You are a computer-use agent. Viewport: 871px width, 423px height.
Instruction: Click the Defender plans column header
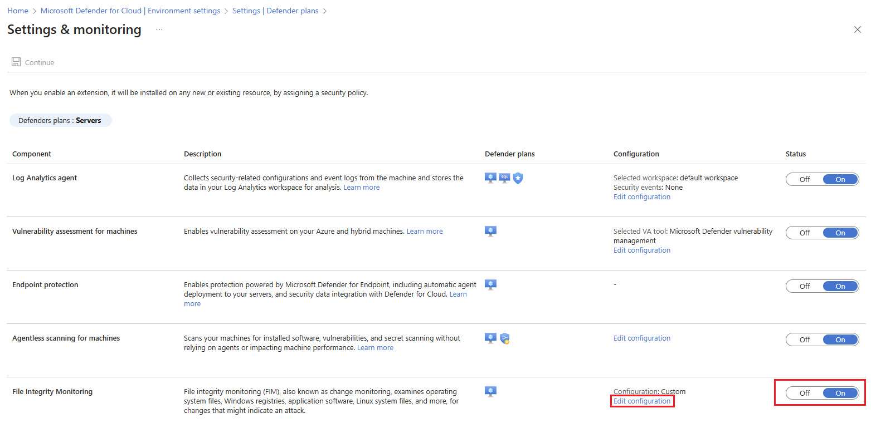coord(510,154)
